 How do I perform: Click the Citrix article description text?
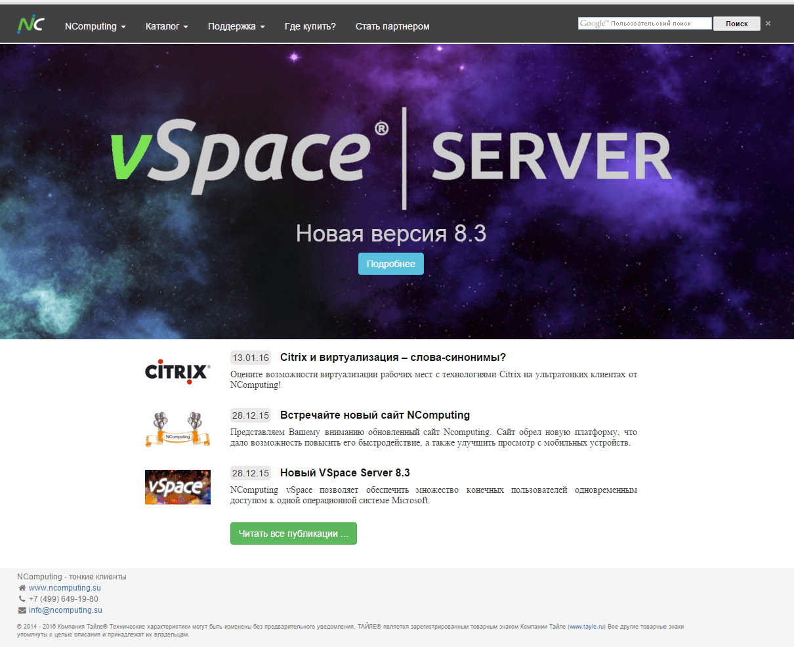pyautogui.click(x=434, y=380)
